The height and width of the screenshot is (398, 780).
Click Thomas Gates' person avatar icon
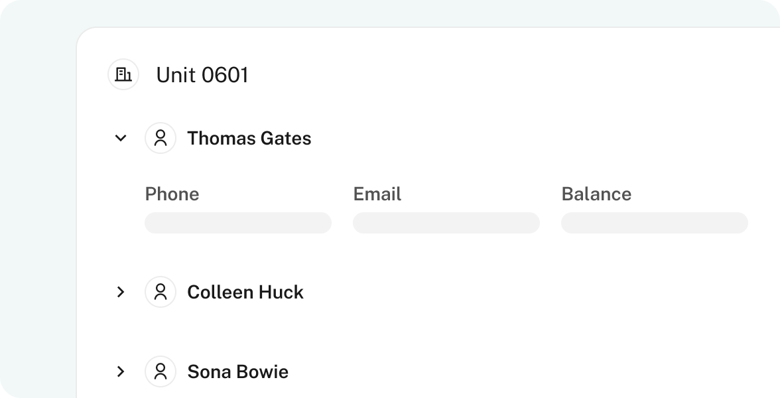coord(161,138)
